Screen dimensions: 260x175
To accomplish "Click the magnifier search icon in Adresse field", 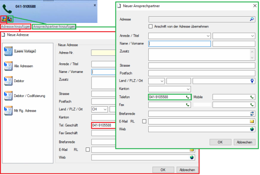I will coord(252,19).
